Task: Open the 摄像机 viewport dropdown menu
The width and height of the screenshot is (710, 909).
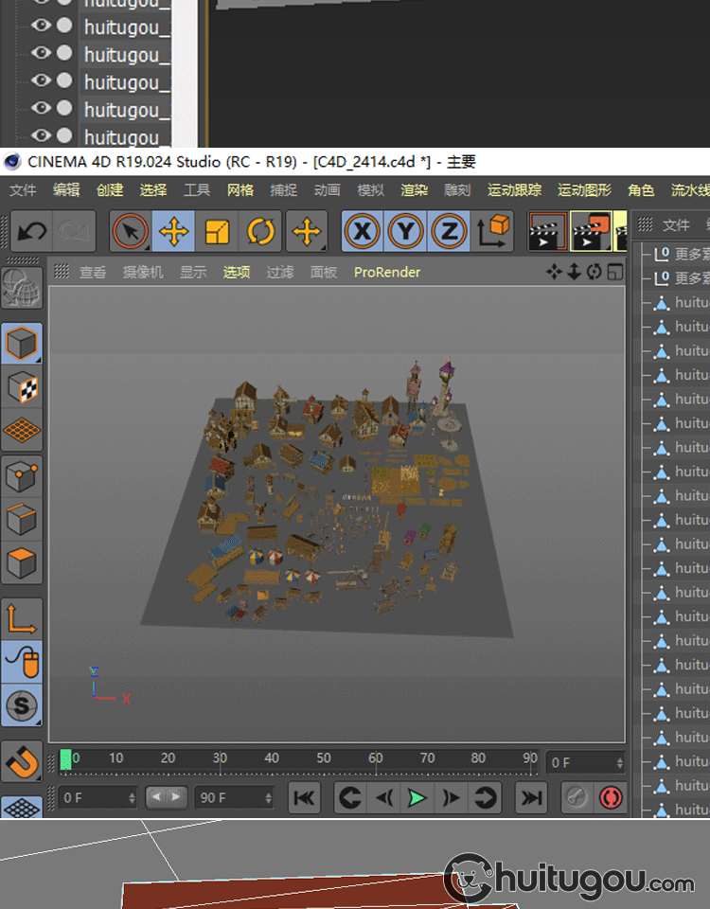Action: (142, 272)
